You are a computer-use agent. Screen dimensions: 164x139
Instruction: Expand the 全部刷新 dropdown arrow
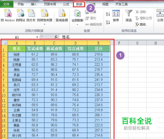(77, 25)
